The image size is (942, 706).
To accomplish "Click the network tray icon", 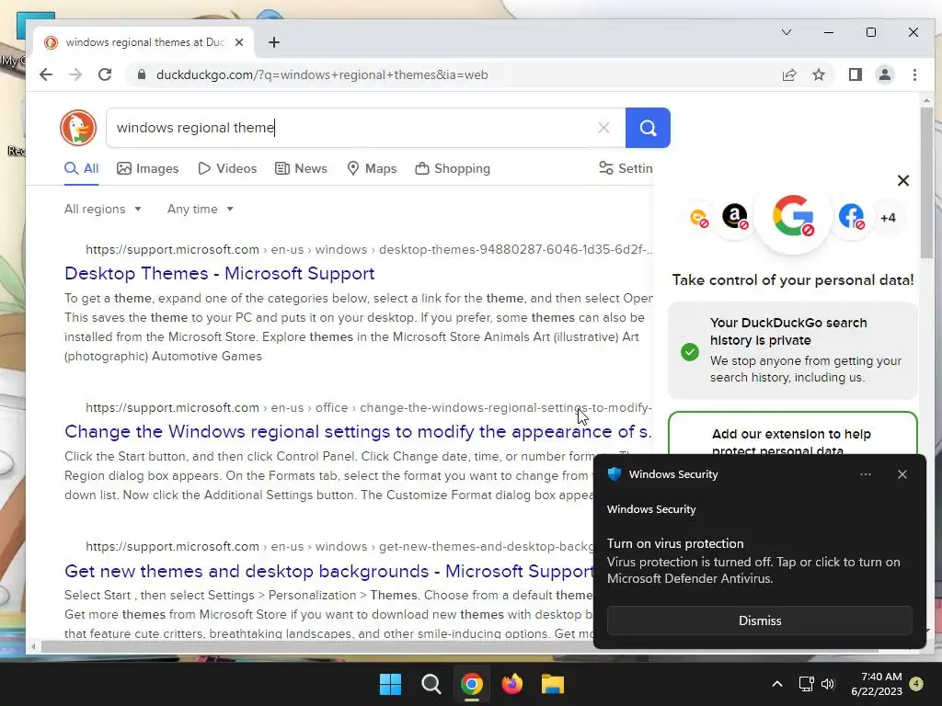I will click(806, 684).
